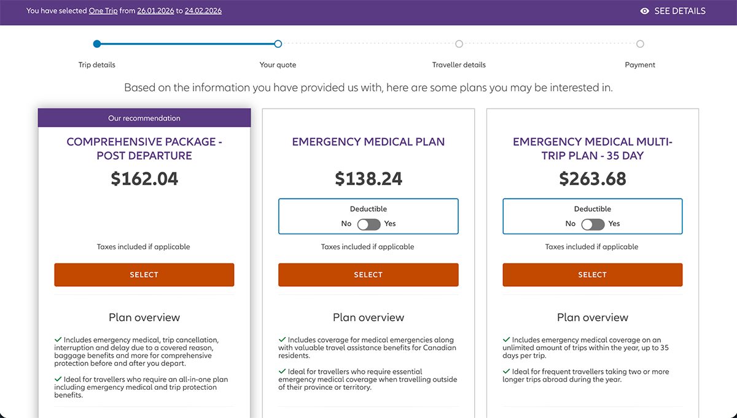Click the end date 24.02.2026 link

coord(203,10)
